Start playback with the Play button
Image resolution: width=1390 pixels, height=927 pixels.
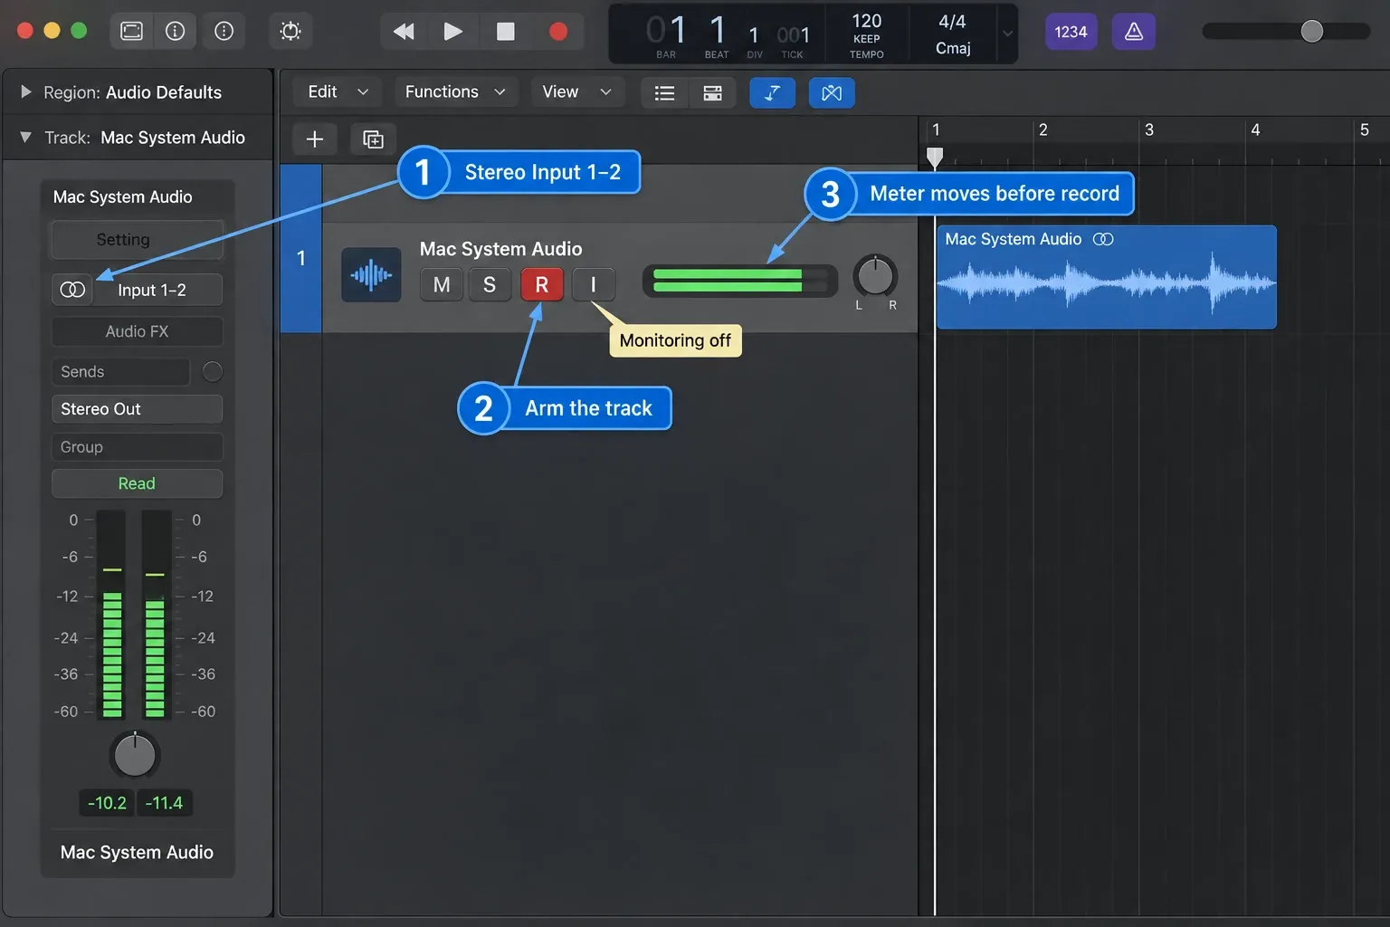point(453,32)
